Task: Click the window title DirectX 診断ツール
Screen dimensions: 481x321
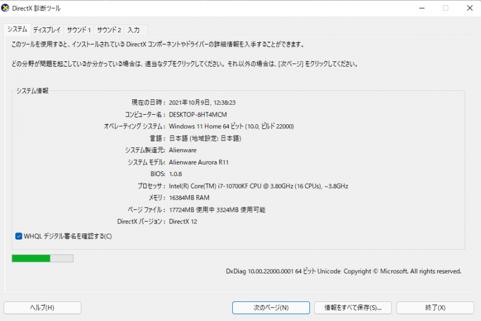Action: pyautogui.click(x=36, y=8)
